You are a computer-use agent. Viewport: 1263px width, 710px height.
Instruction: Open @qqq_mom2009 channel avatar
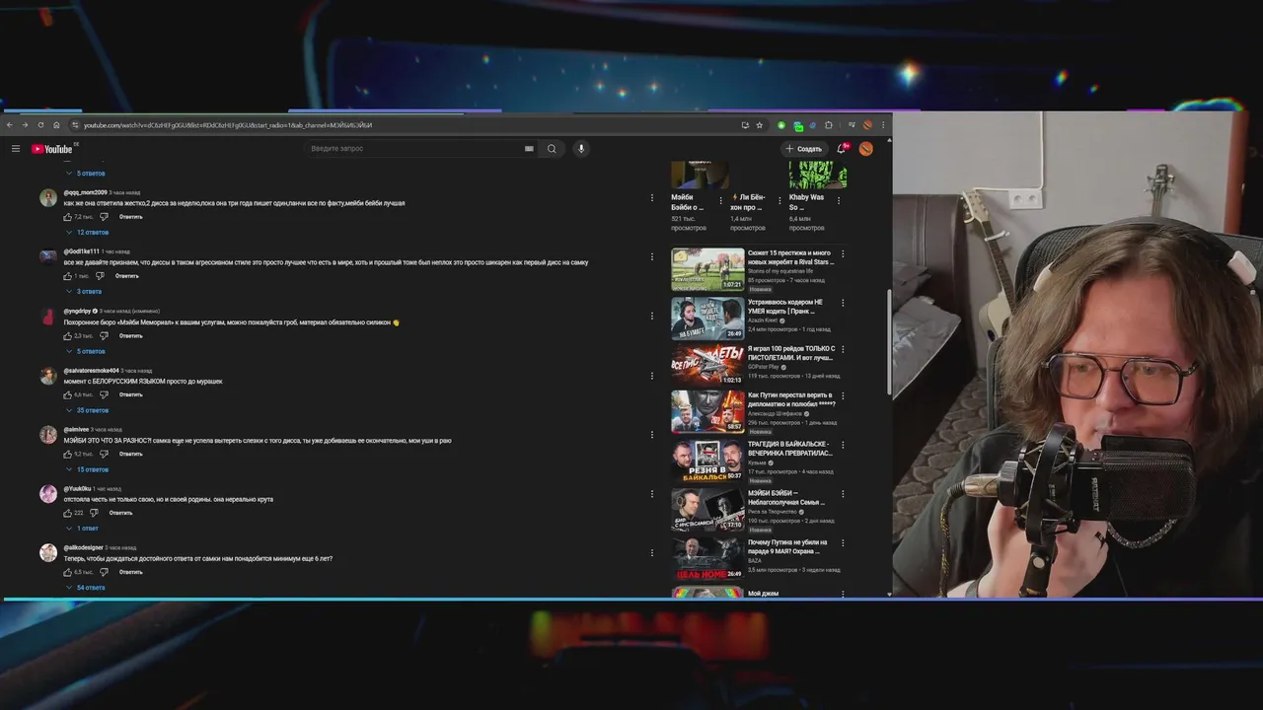click(x=47, y=198)
